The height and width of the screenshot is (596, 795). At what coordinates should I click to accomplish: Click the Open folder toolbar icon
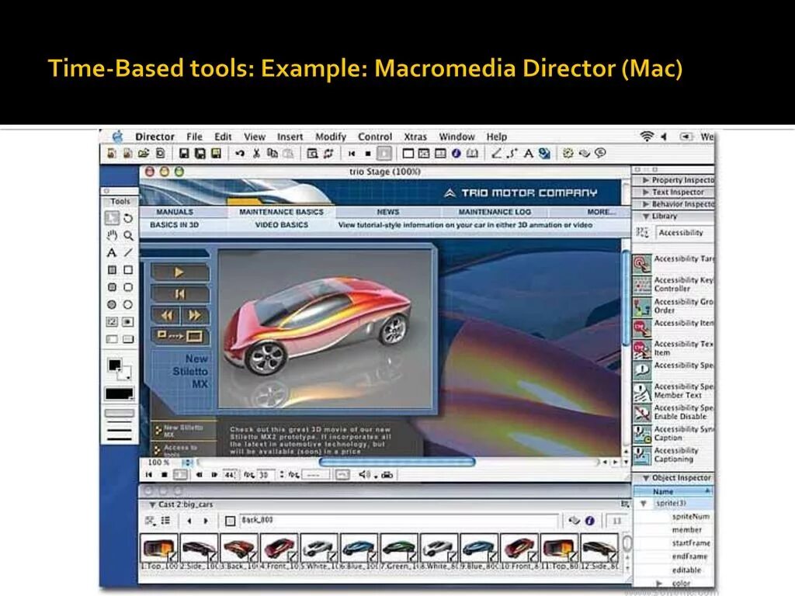click(144, 153)
